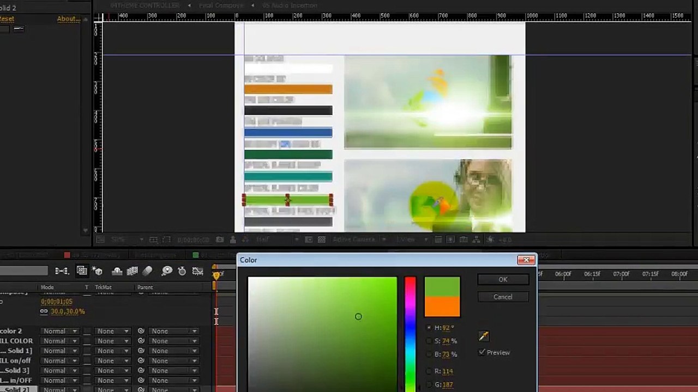Toggle the Live Update timeline icon

(x=82, y=271)
